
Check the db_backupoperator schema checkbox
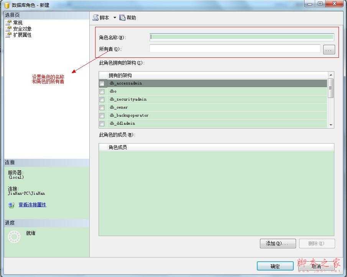102,116
